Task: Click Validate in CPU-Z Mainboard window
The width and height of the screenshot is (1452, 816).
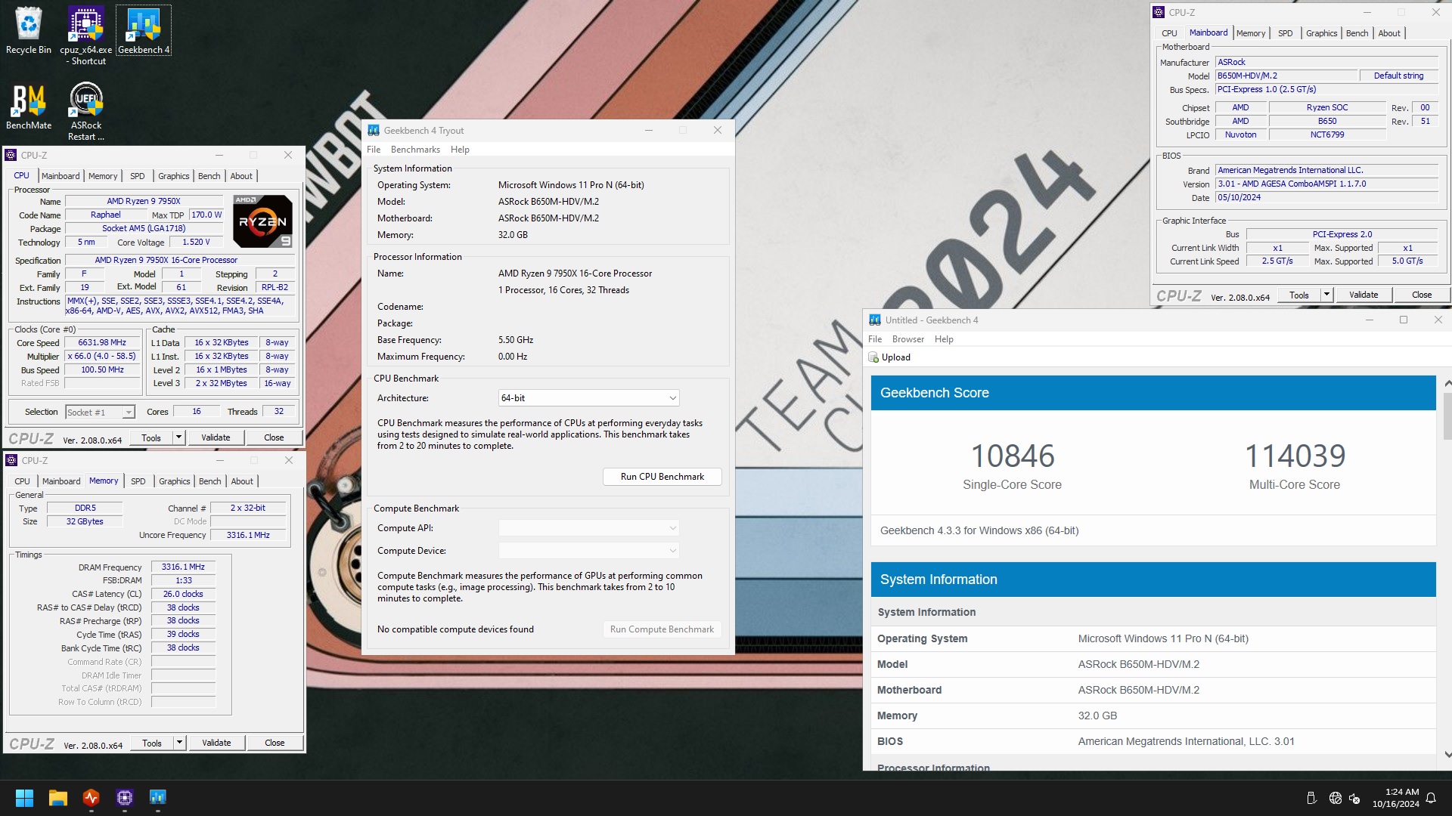Action: pyautogui.click(x=1364, y=295)
